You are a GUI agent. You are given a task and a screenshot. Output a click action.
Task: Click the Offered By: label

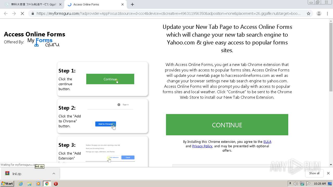point(14,42)
